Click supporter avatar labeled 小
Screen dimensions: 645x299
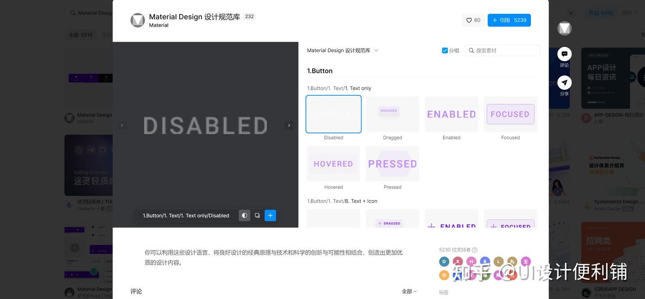coord(444,275)
